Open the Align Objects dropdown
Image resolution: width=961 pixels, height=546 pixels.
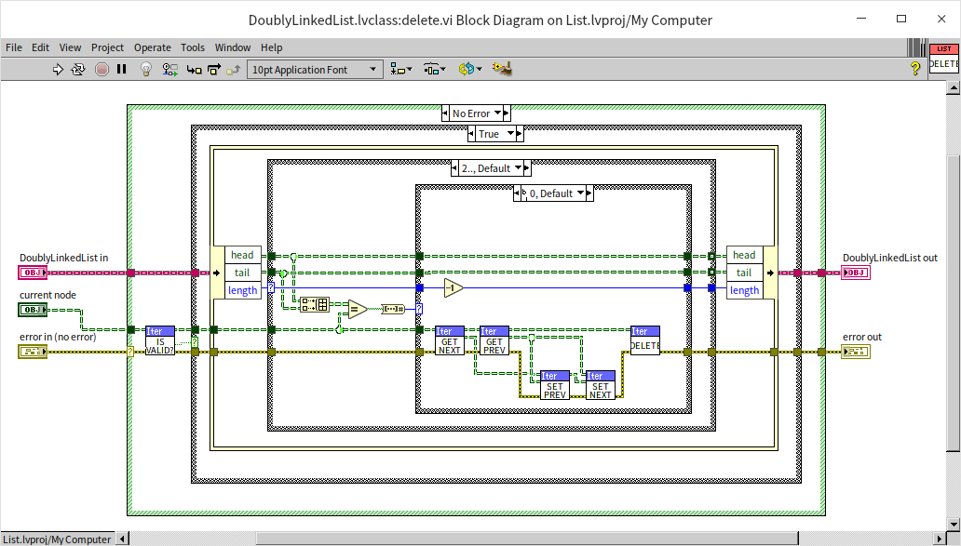click(x=401, y=69)
